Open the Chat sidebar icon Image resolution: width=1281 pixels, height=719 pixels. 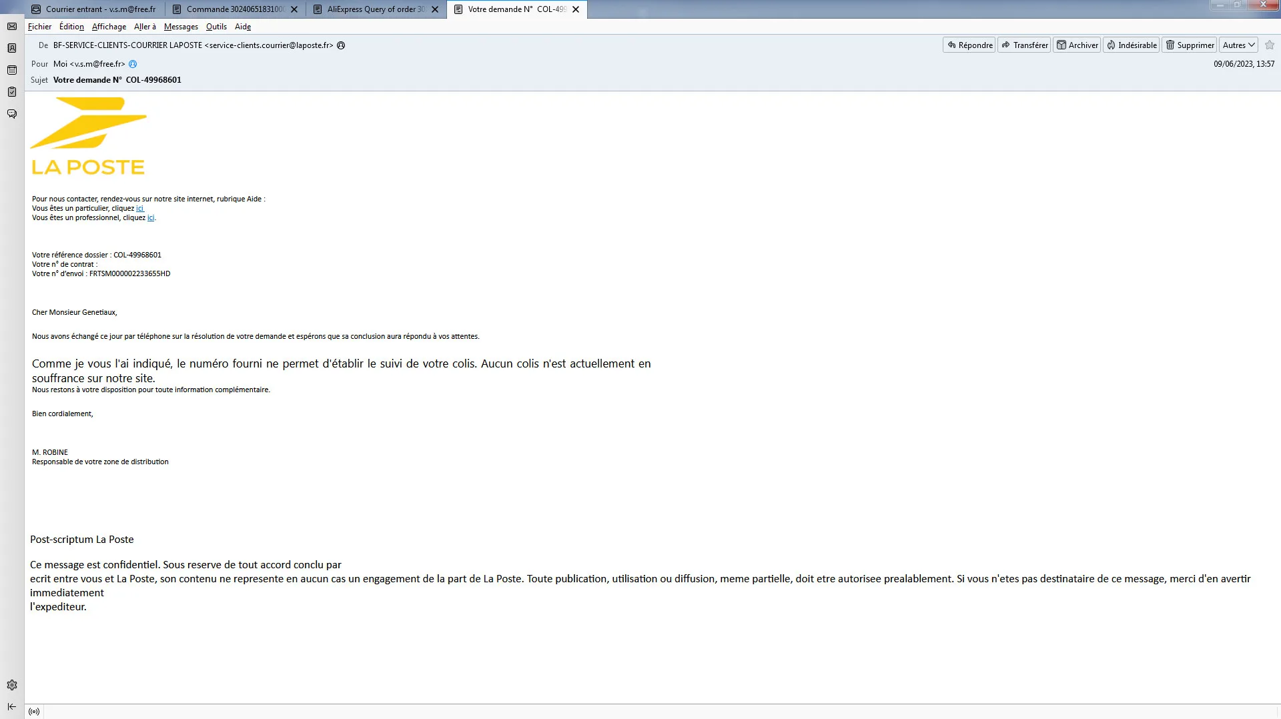click(x=12, y=114)
